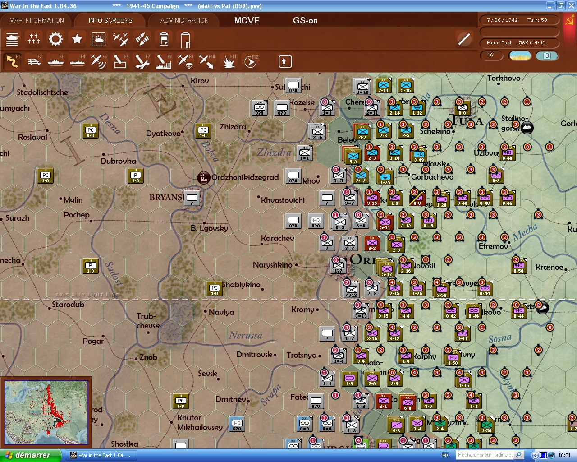This screenshot has width=577, height=462.
Task: Select the F6 bomb unit icon
Action: click(x=120, y=61)
